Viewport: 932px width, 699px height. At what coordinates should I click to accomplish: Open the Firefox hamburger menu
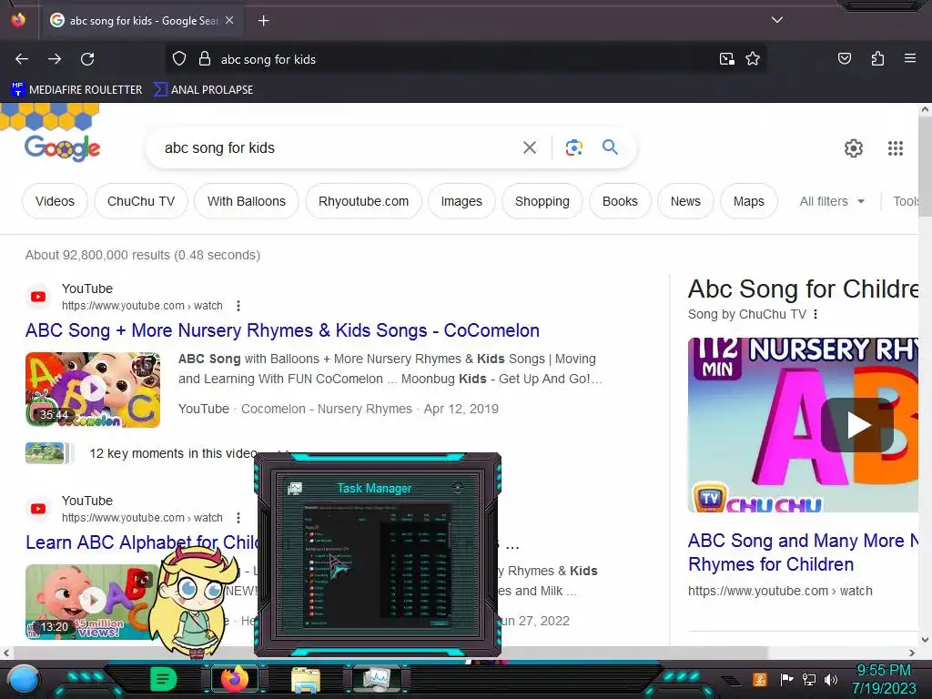[910, 58]
